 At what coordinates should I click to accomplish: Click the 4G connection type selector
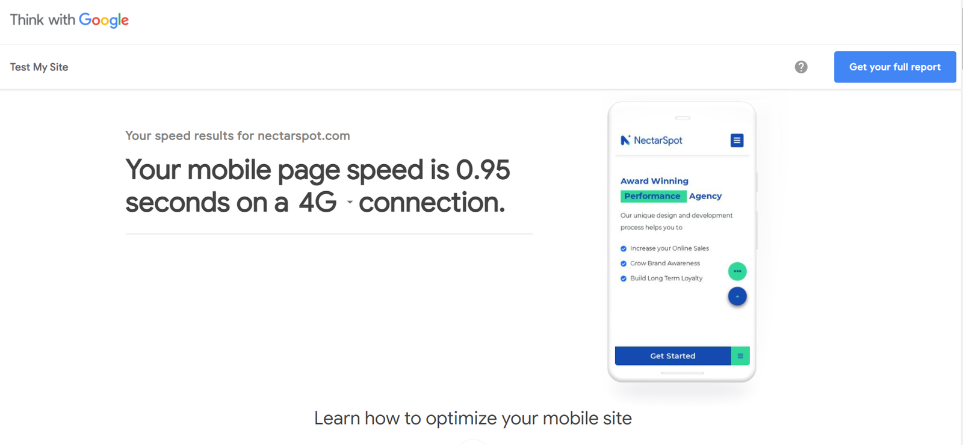tap(318, 203)
